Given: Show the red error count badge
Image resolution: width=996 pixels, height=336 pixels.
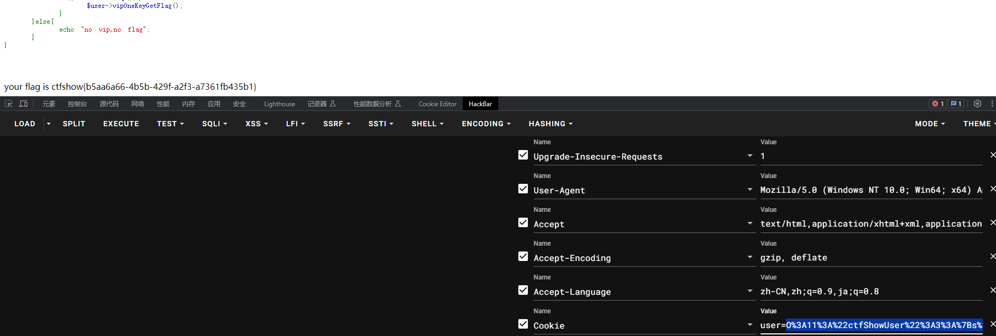Looking at the screenshot, I should pyautogui.click(x=938, y=104).
